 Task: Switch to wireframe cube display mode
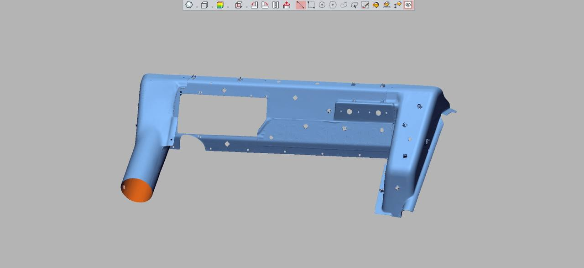click(204, 5)
